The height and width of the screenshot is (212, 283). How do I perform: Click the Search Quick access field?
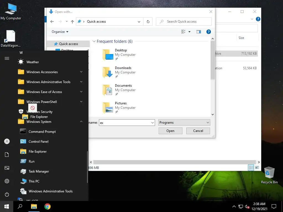click(184, 22)
